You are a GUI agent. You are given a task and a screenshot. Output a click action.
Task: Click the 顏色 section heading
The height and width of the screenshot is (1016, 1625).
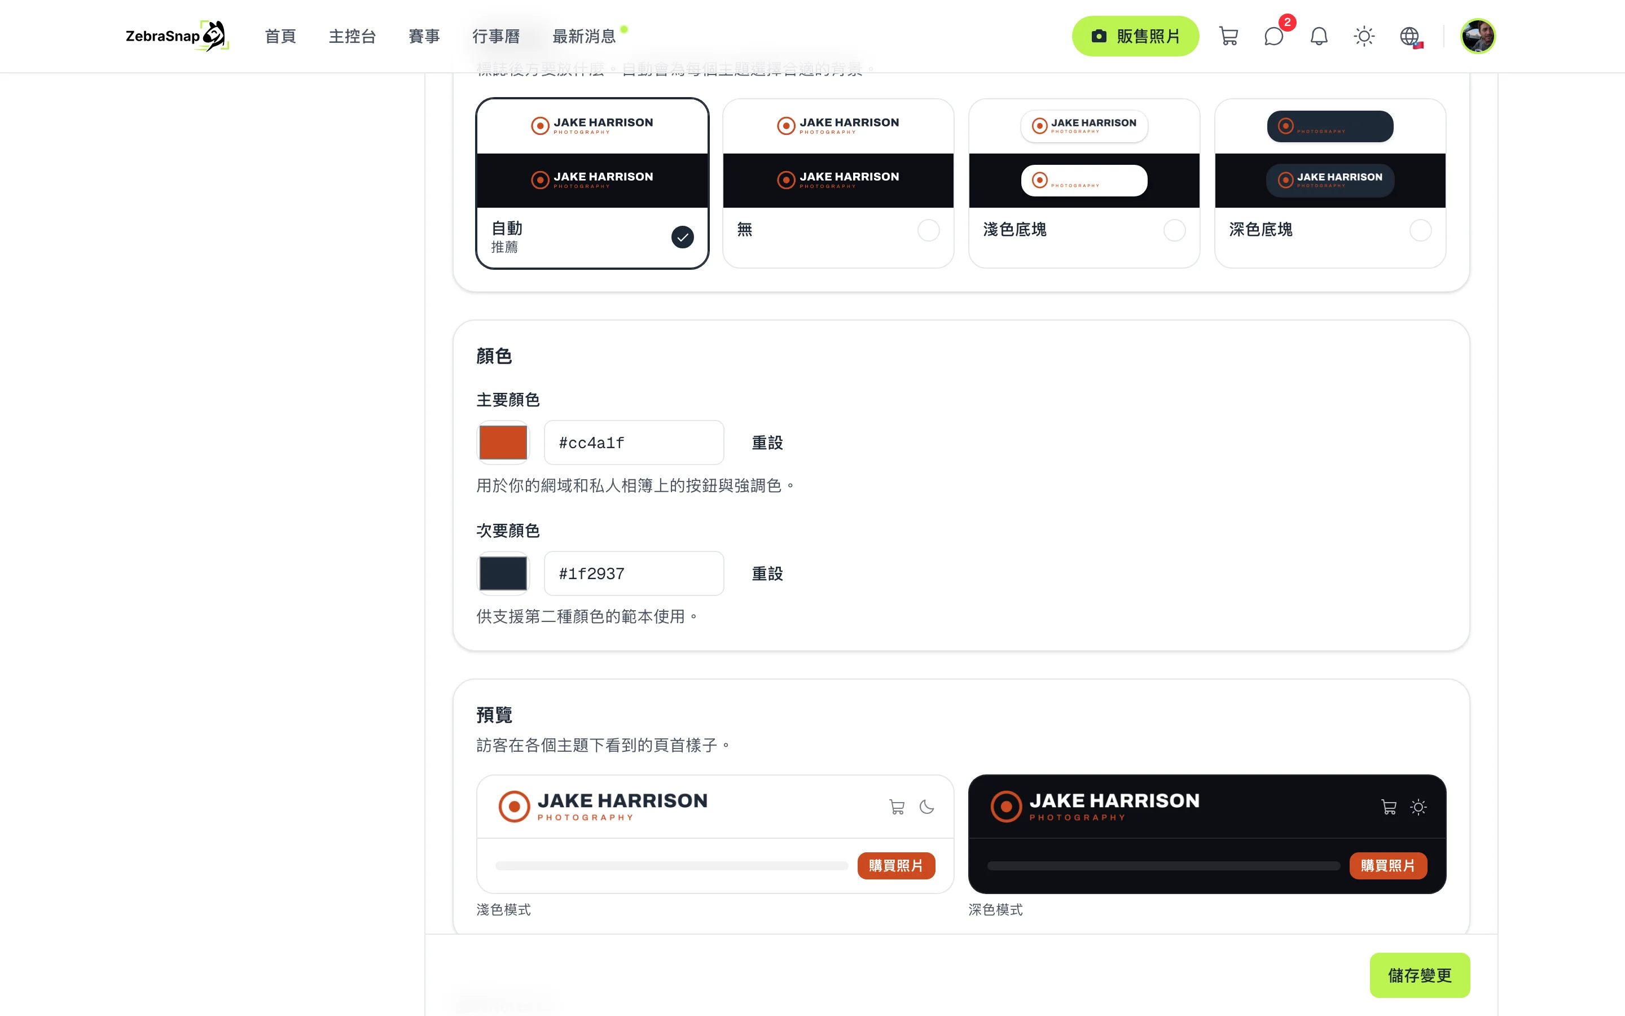[494, 356]
